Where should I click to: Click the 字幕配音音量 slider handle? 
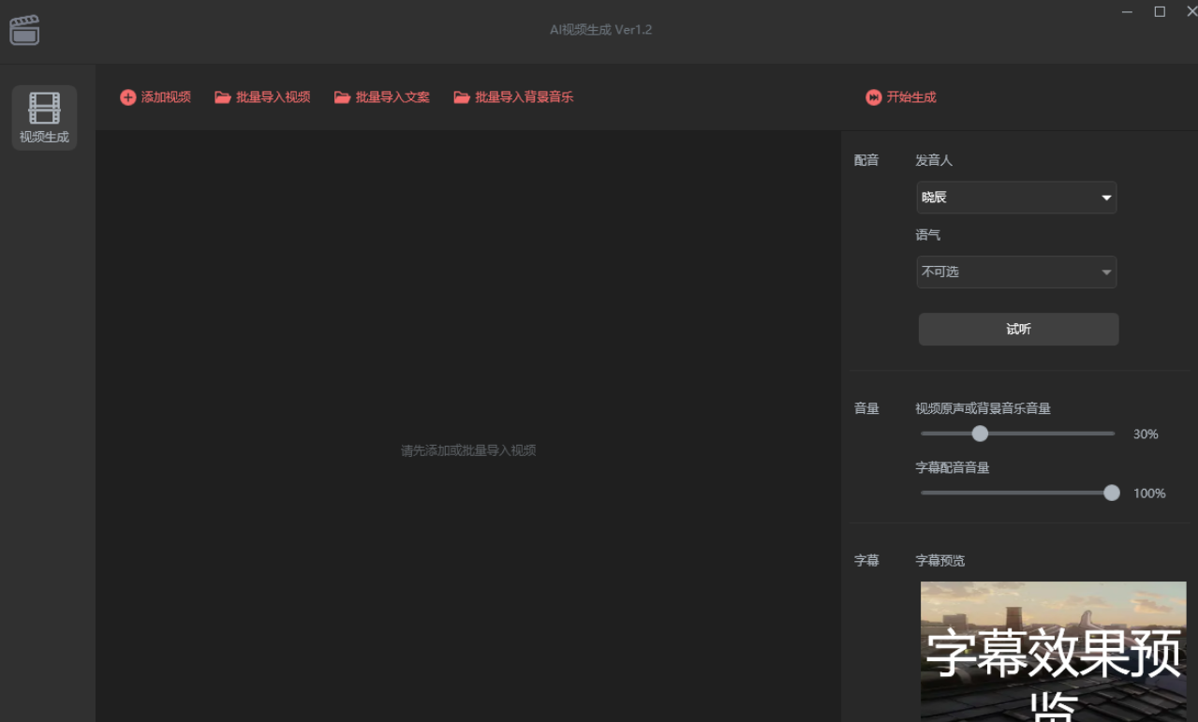tap(1111, 493)
